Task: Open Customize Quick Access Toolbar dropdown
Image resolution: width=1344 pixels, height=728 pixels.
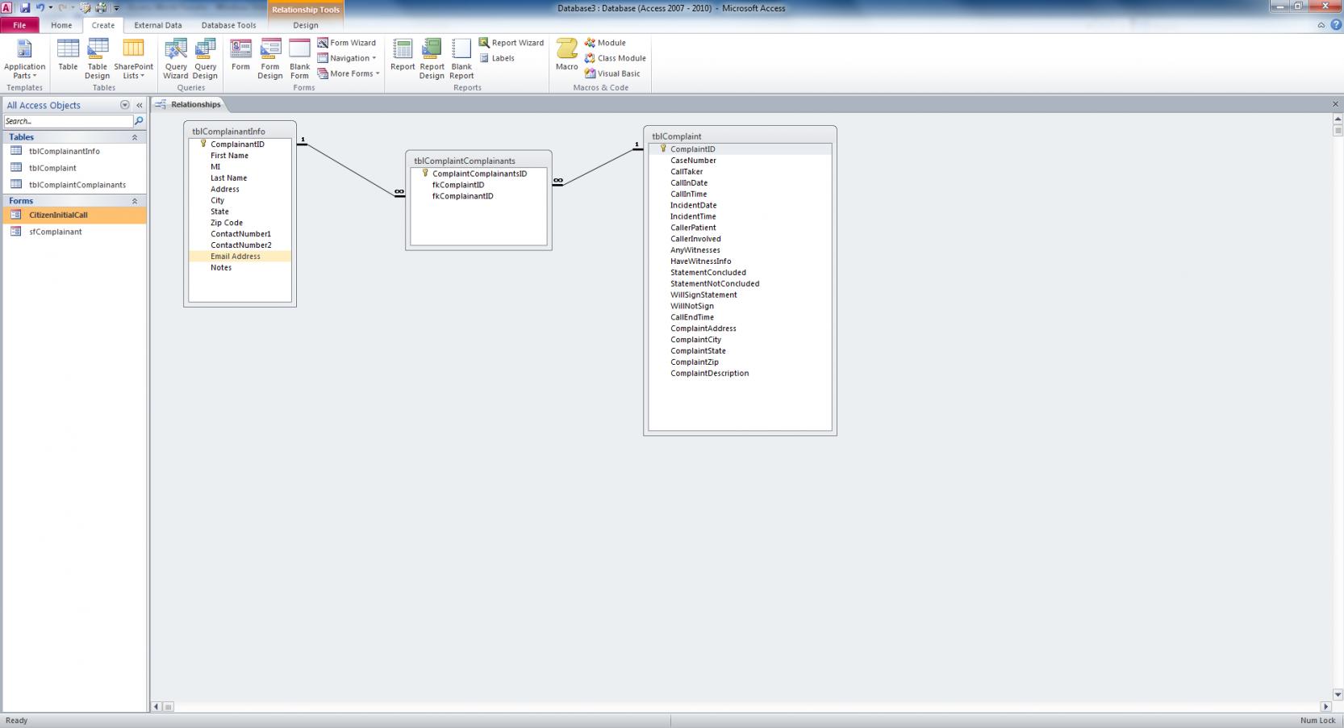Action: point(116,8)
